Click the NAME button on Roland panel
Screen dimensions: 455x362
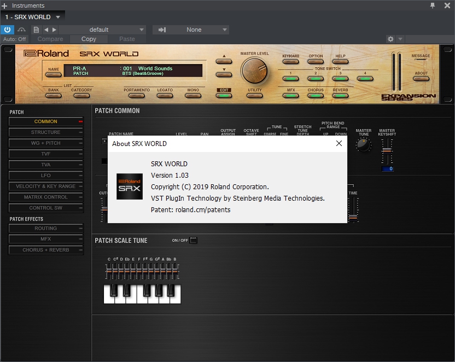[x=54, y=75]
